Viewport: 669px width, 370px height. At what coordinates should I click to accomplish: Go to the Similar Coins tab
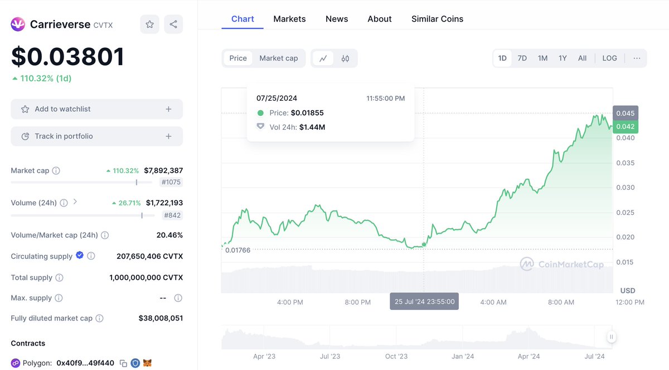point(437,19)
